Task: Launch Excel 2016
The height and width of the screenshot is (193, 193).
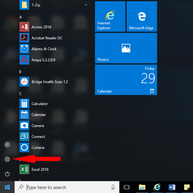Action: [x=40, y=170]
